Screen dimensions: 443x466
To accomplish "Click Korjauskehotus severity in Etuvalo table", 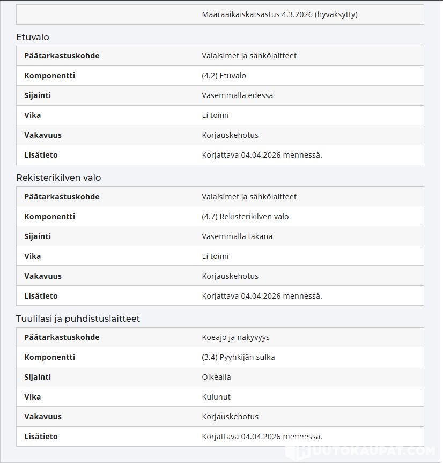I will 230,135.
